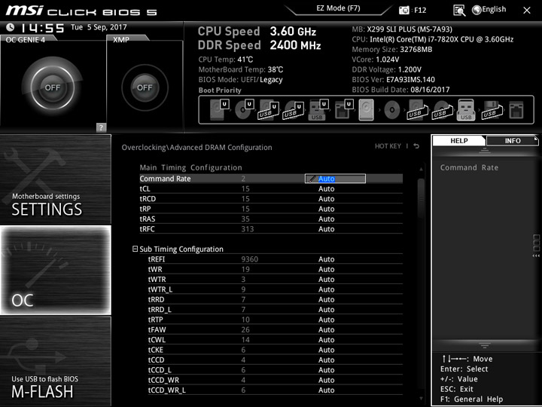Click the scrollbar up arrow of timing list
The image size is (542, 407).
click(x=421, y=169)
